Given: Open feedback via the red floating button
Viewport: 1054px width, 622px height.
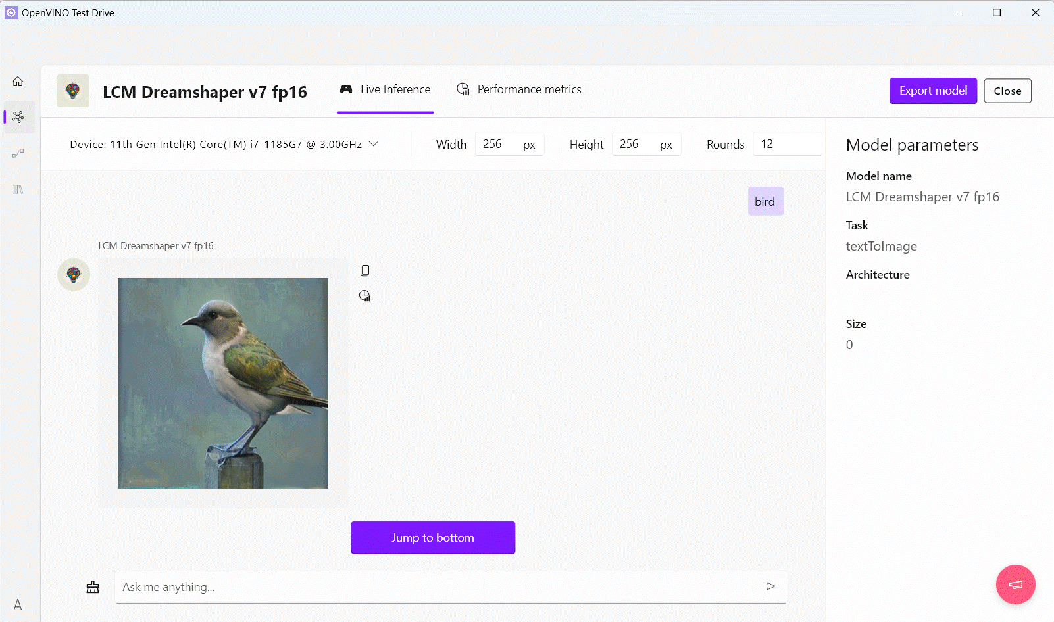Looking at the screenshot, I should 1016,585.
